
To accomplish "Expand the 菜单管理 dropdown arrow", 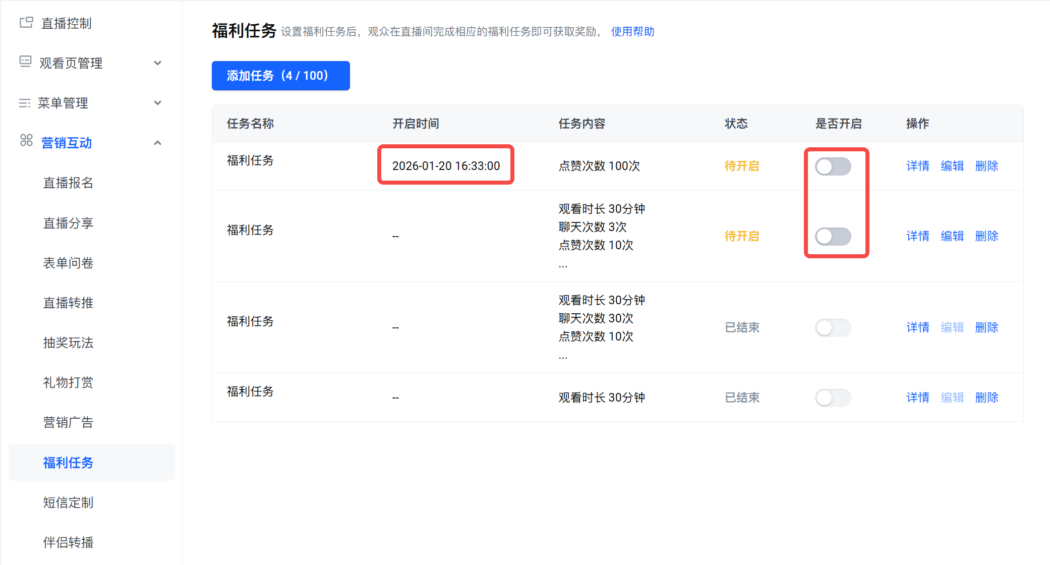I will (158, 103).
